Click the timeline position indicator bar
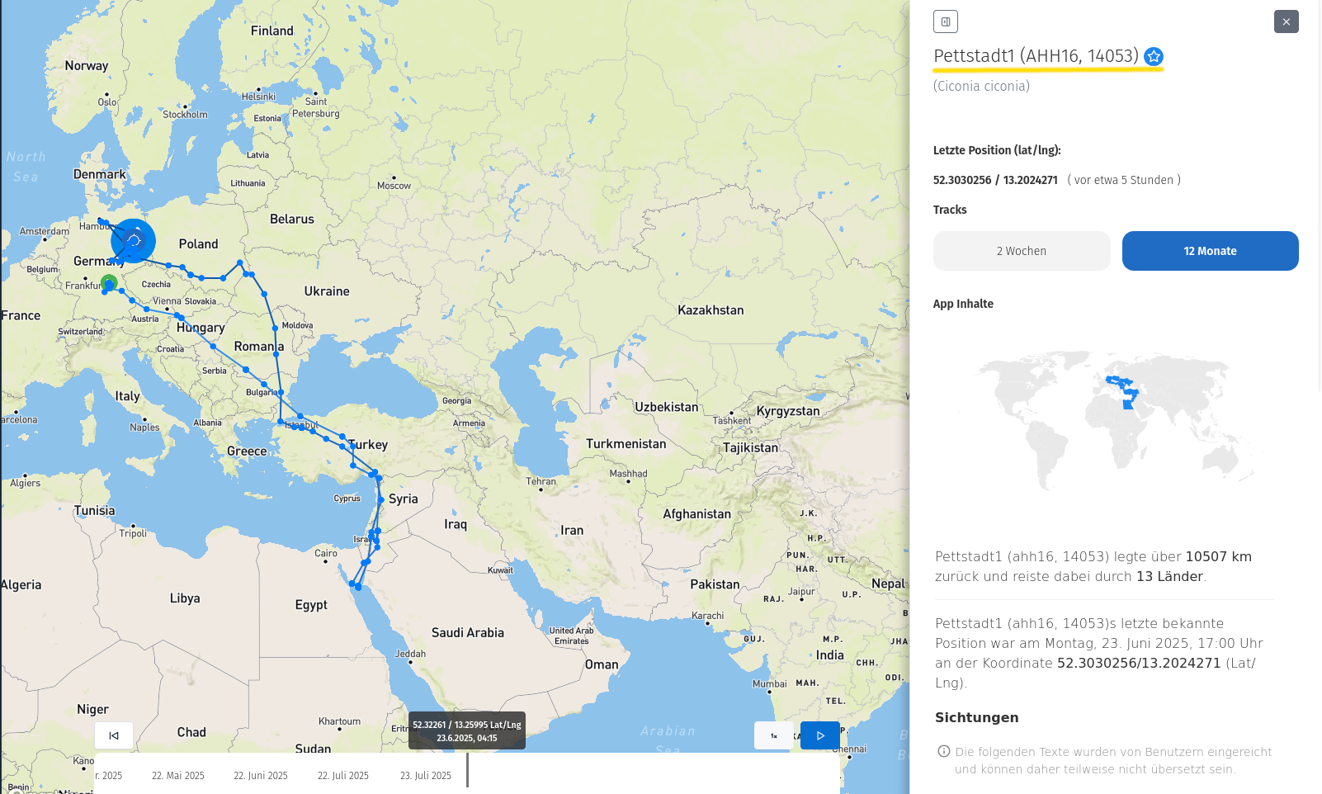The height and width of the screenshot is (794, 1322). click(467, 769)
